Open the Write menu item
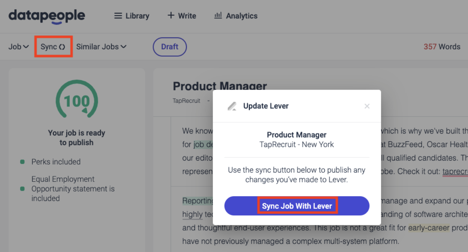Viewport: 468px width, 252px height. pos(181,16)
